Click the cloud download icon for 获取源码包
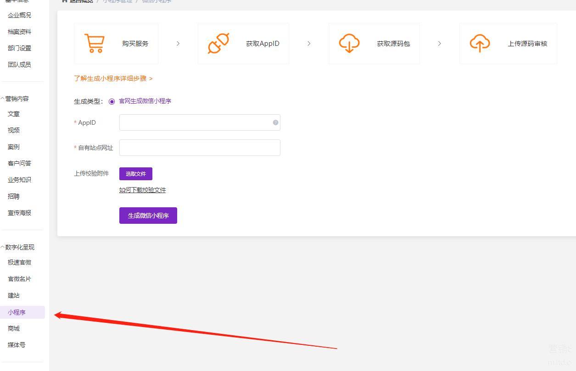Screen dimensions: 576x371 tap(349, 44)
